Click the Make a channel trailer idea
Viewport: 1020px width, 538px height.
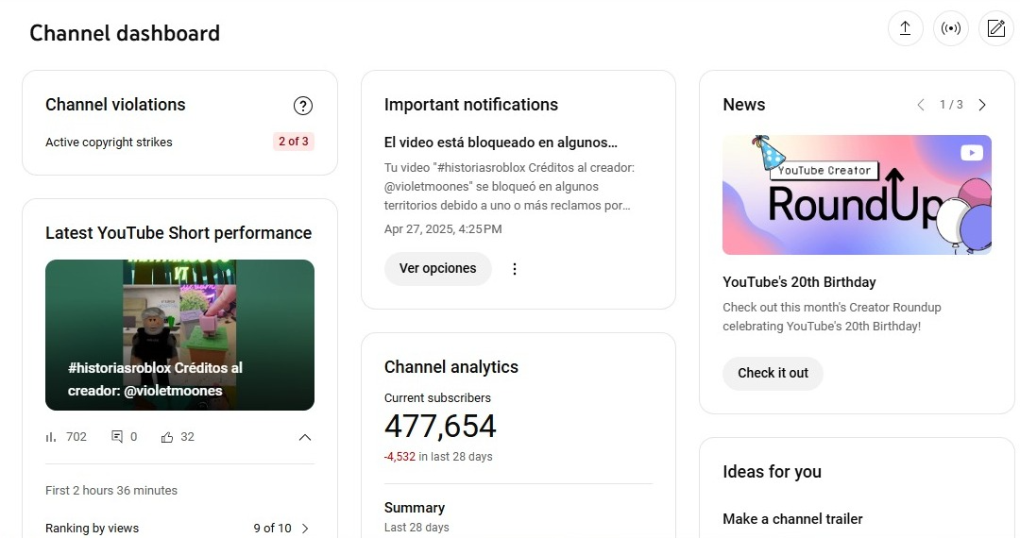pyautogui.click(x=792, y=519)
